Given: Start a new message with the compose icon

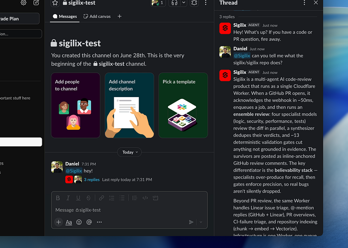Looking at the screenshot, I should (x=36, y=2).
